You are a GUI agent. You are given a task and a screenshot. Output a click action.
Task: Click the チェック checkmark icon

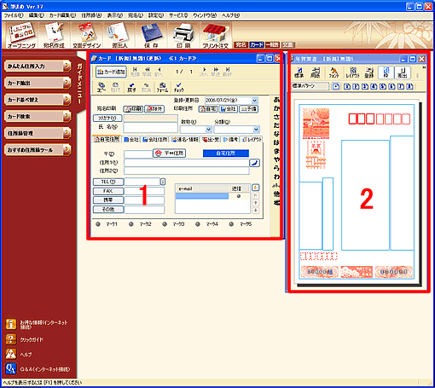click(x=178, y=87)
